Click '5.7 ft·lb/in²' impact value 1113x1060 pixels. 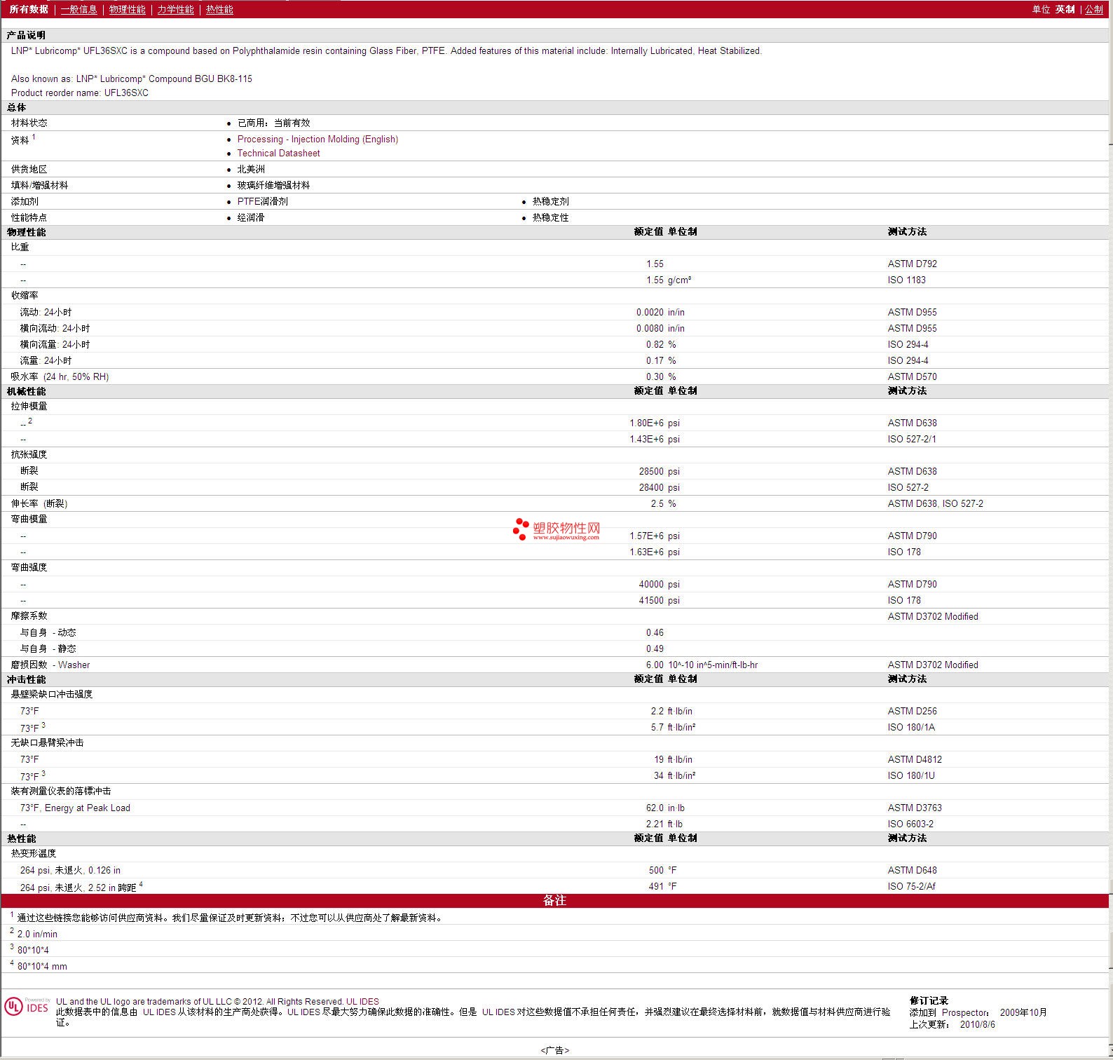673,727
